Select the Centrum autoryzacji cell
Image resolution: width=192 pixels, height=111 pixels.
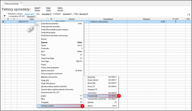click(x=108, y=22)
